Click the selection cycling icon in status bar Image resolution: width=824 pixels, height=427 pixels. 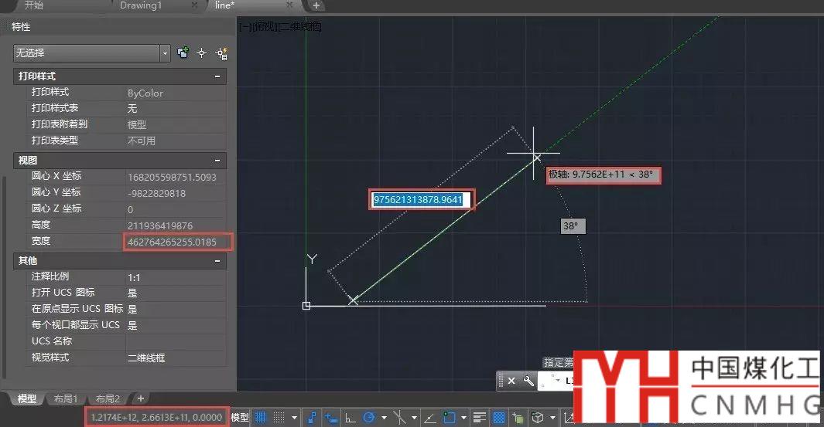tap(518, 418)
